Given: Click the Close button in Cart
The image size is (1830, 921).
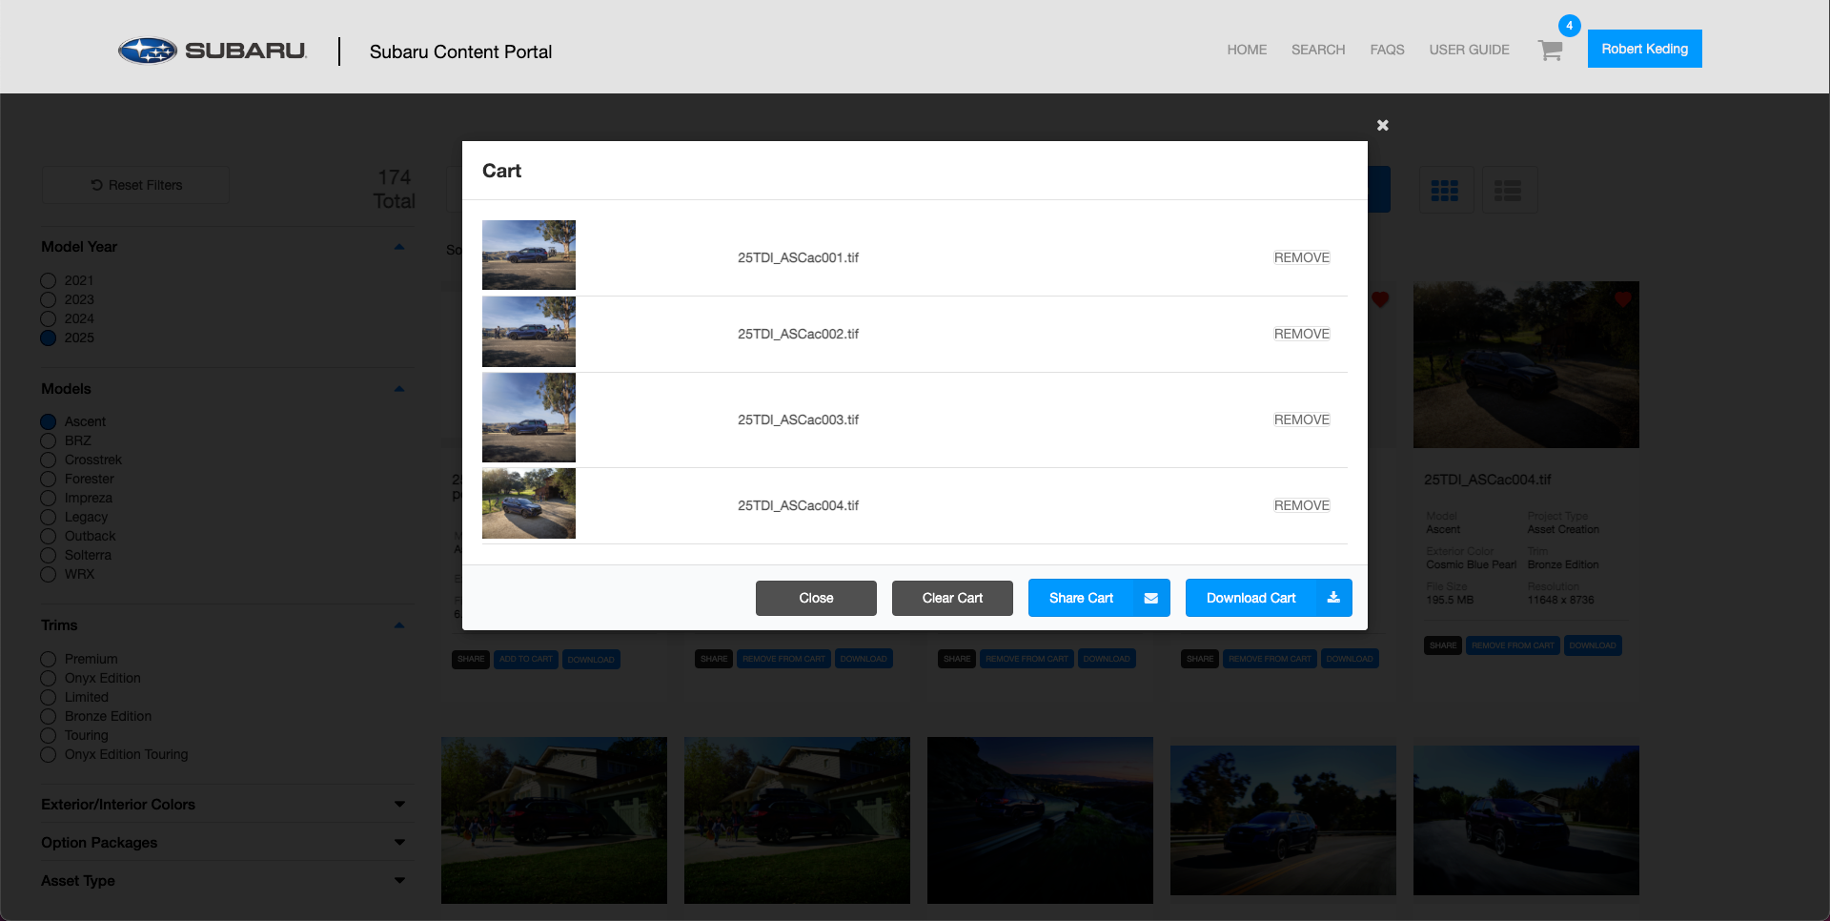Looking at the screenshot, I should (816, 598).
